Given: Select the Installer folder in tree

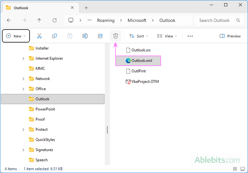Looking at the screenshot, I should point(42,48).
